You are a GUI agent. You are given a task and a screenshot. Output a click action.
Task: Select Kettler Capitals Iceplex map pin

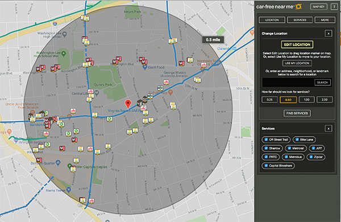pyautogui.click(x=69, y=166)
